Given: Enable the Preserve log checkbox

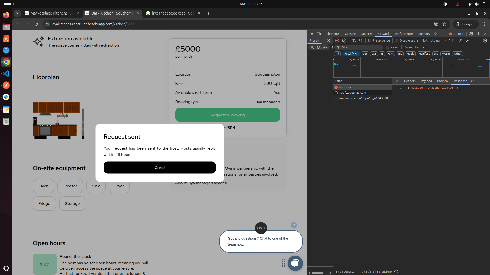Looking at the screenshot, I should pos(370,40).
